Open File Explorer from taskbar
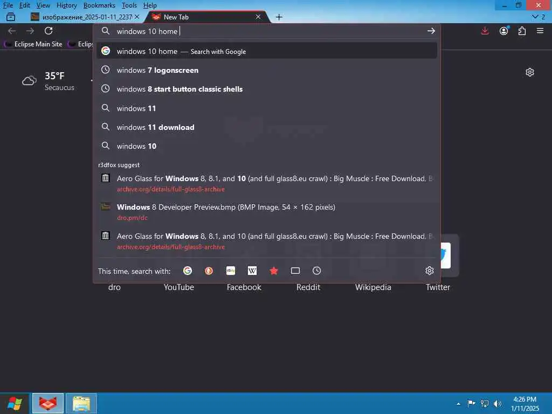 click(81, 403)
